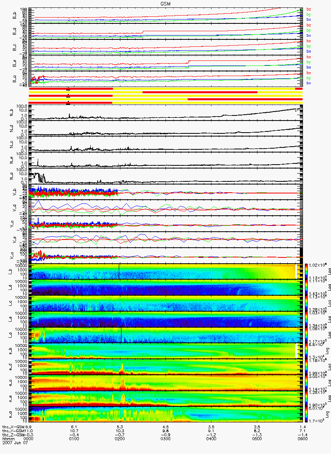Click the bx legend label of B_b panel
331x454 pixels.
pos(308,20)
